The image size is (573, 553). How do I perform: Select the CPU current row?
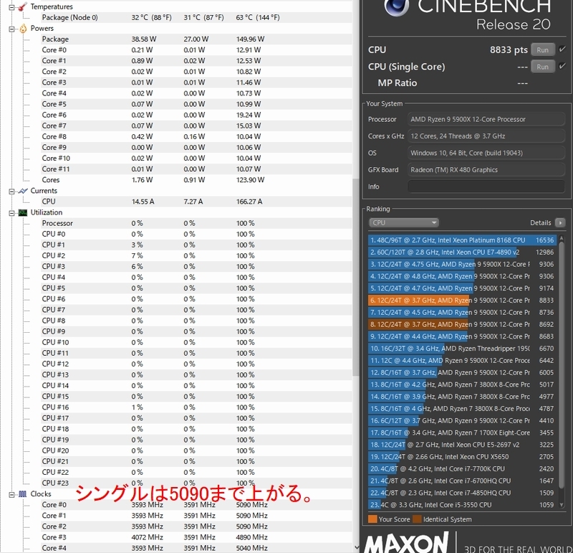click(196, 202)
